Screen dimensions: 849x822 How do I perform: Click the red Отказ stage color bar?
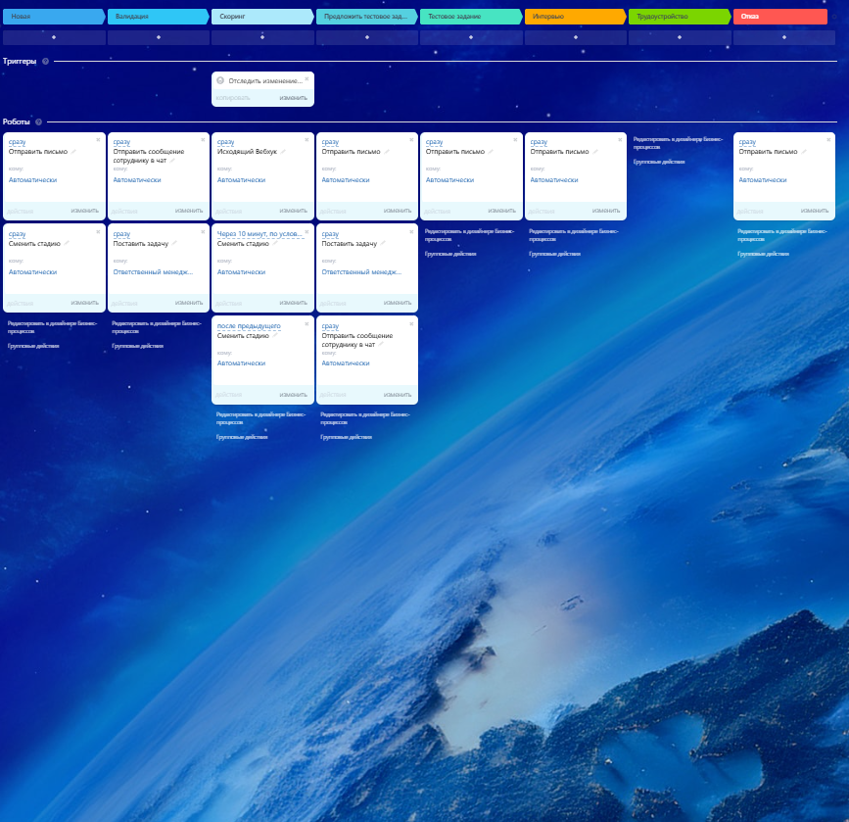point(779,17)
